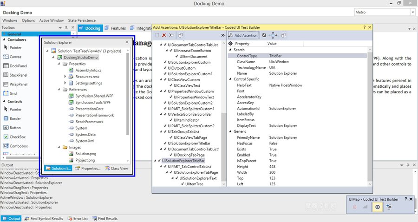Collapse the Search property group

coord(230,50)
